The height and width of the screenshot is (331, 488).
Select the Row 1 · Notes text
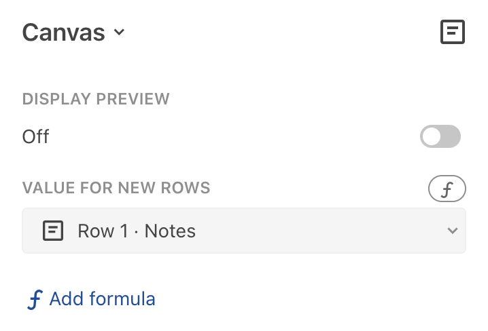[137, 231]
